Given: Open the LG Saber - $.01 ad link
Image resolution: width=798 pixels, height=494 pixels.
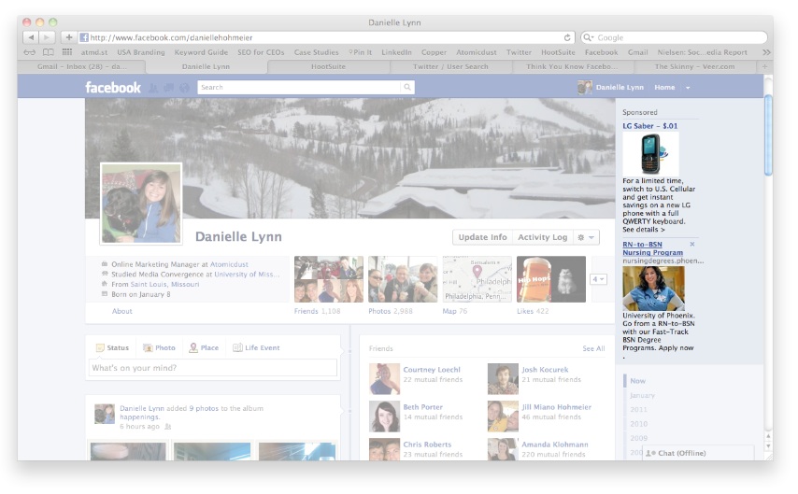Looking at the screenshot, I should tap(650, 126).
